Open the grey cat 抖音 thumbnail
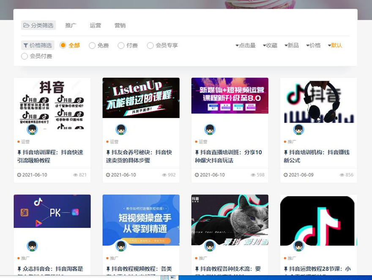Screen dimensions: 372x280 pos(230,220)
